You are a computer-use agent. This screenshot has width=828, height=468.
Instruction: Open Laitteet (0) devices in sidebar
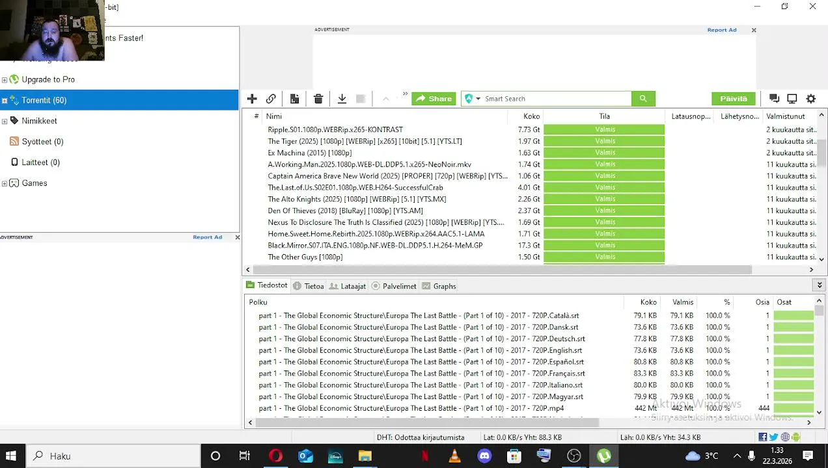pyautogui.click(x=40, y=162)
